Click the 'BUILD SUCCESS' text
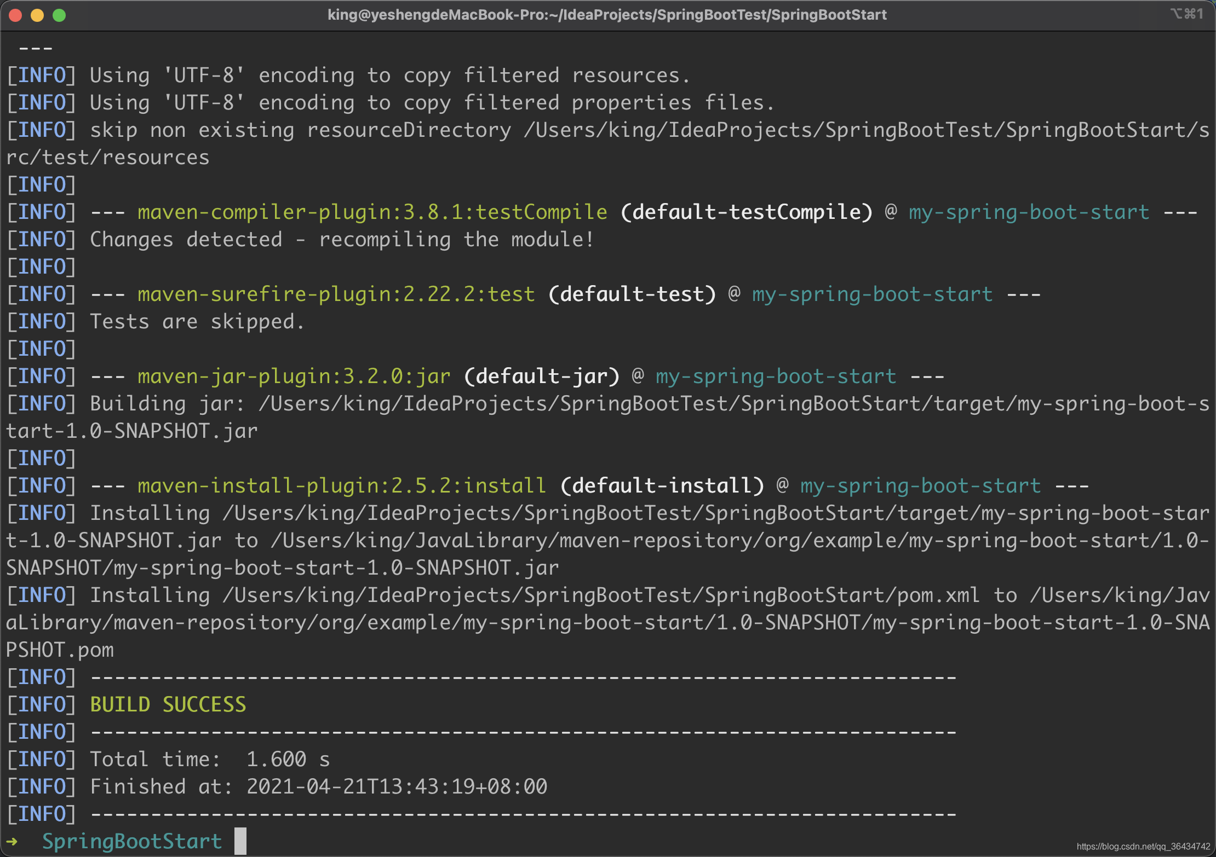1216x857 pixels. tap(168, 704)
